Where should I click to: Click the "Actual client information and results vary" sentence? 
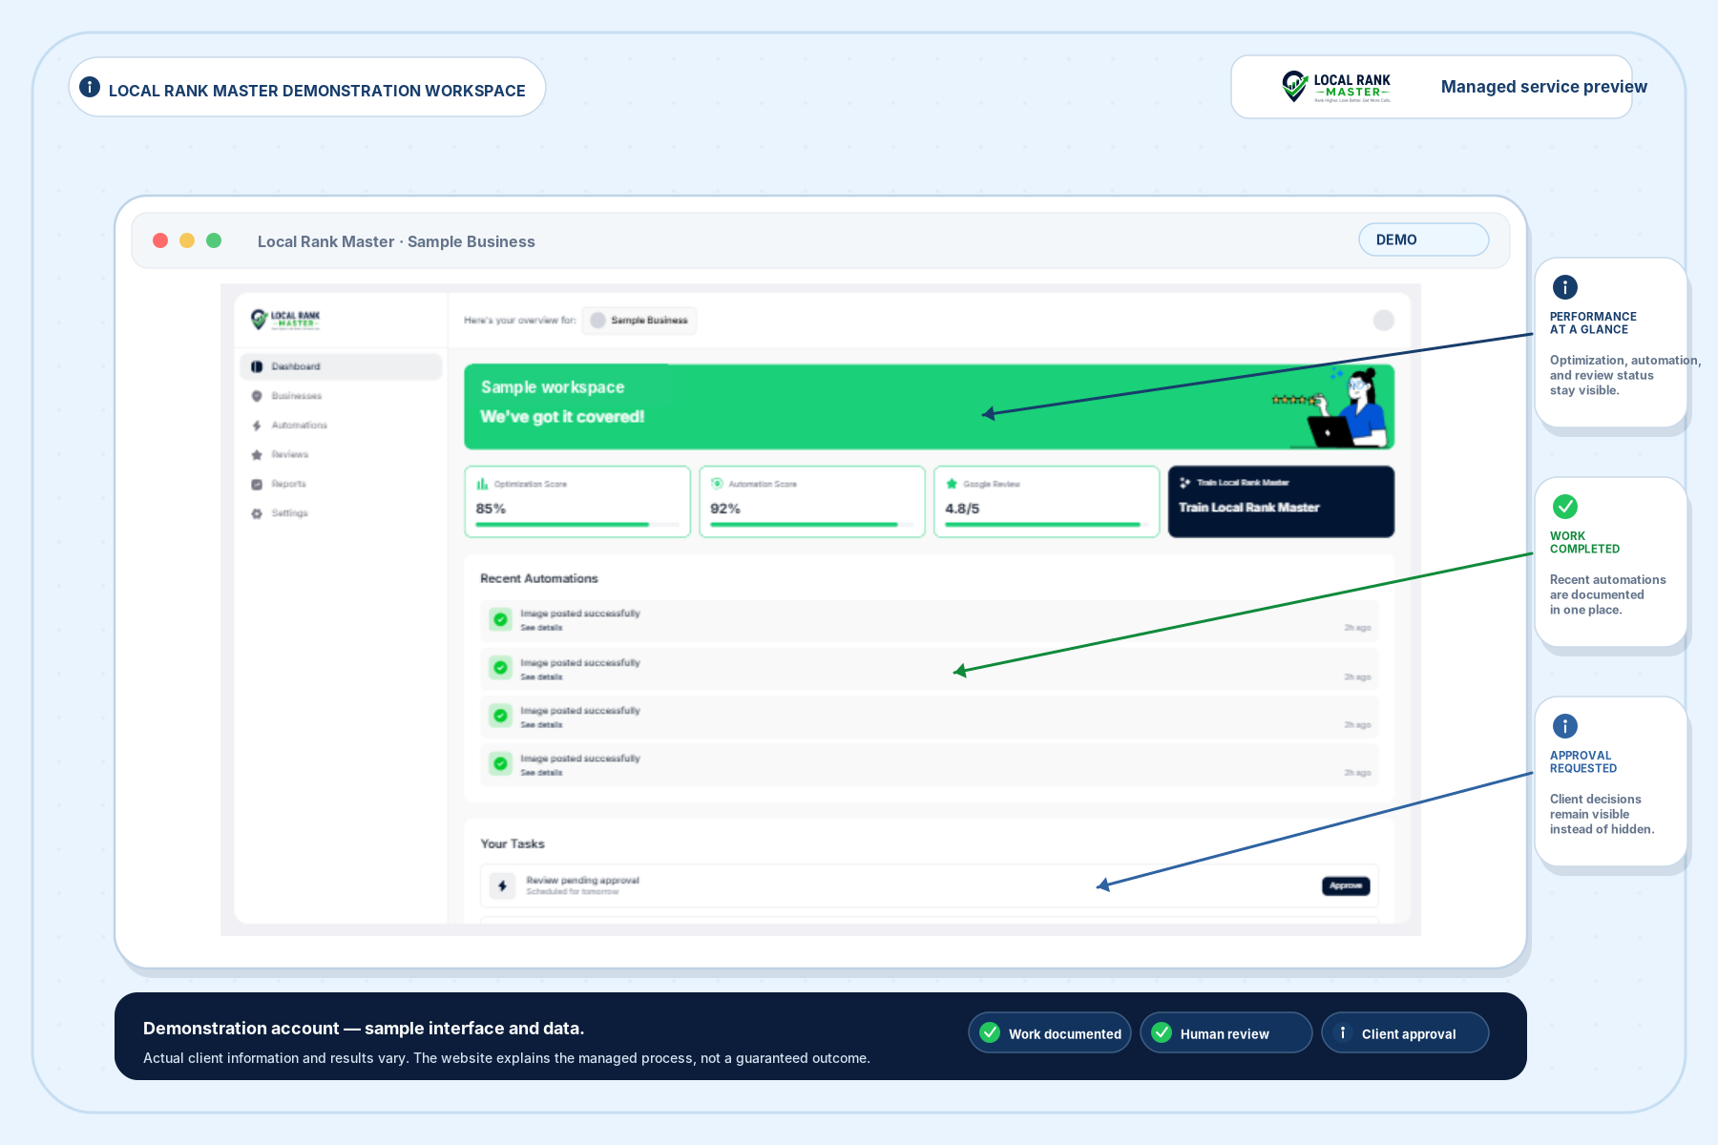click(x=276, y=1058)
